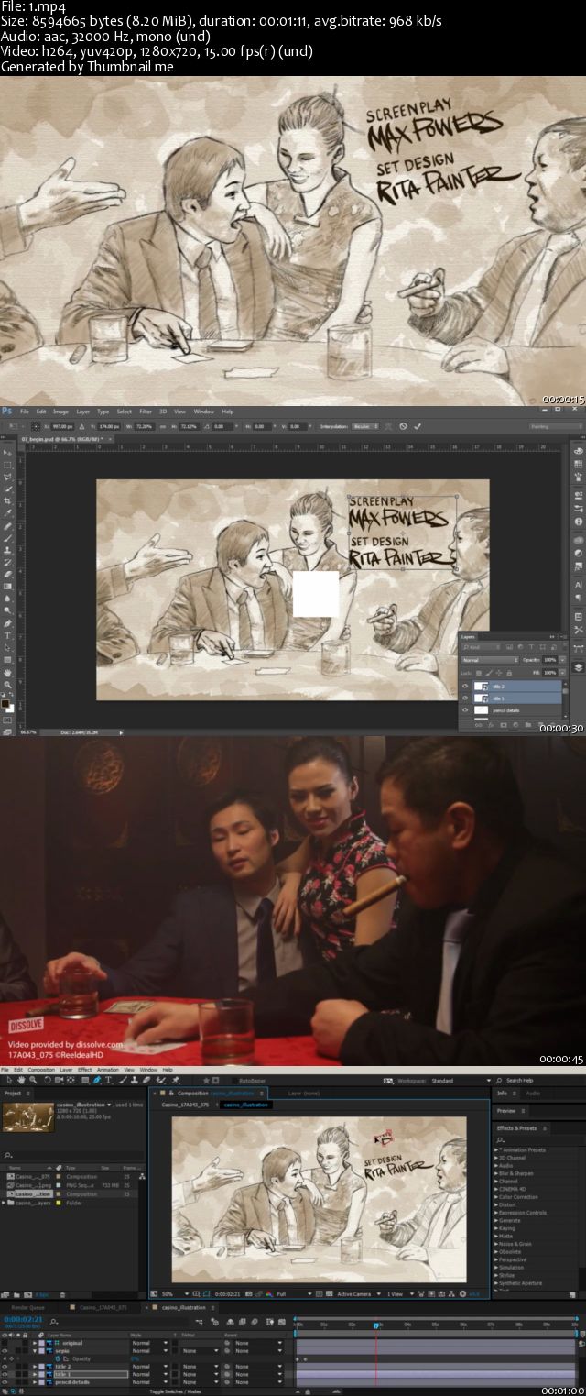Viewport: 586px width, 1396px height.
Task: Select the Eraser tool in Photoshop
Action: pyautogui.click(x=7, y=575)
